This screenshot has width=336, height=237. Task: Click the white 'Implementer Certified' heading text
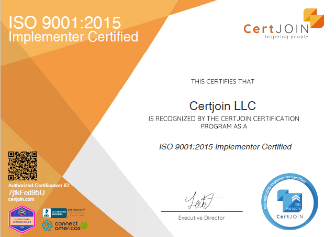pos(73,37)
